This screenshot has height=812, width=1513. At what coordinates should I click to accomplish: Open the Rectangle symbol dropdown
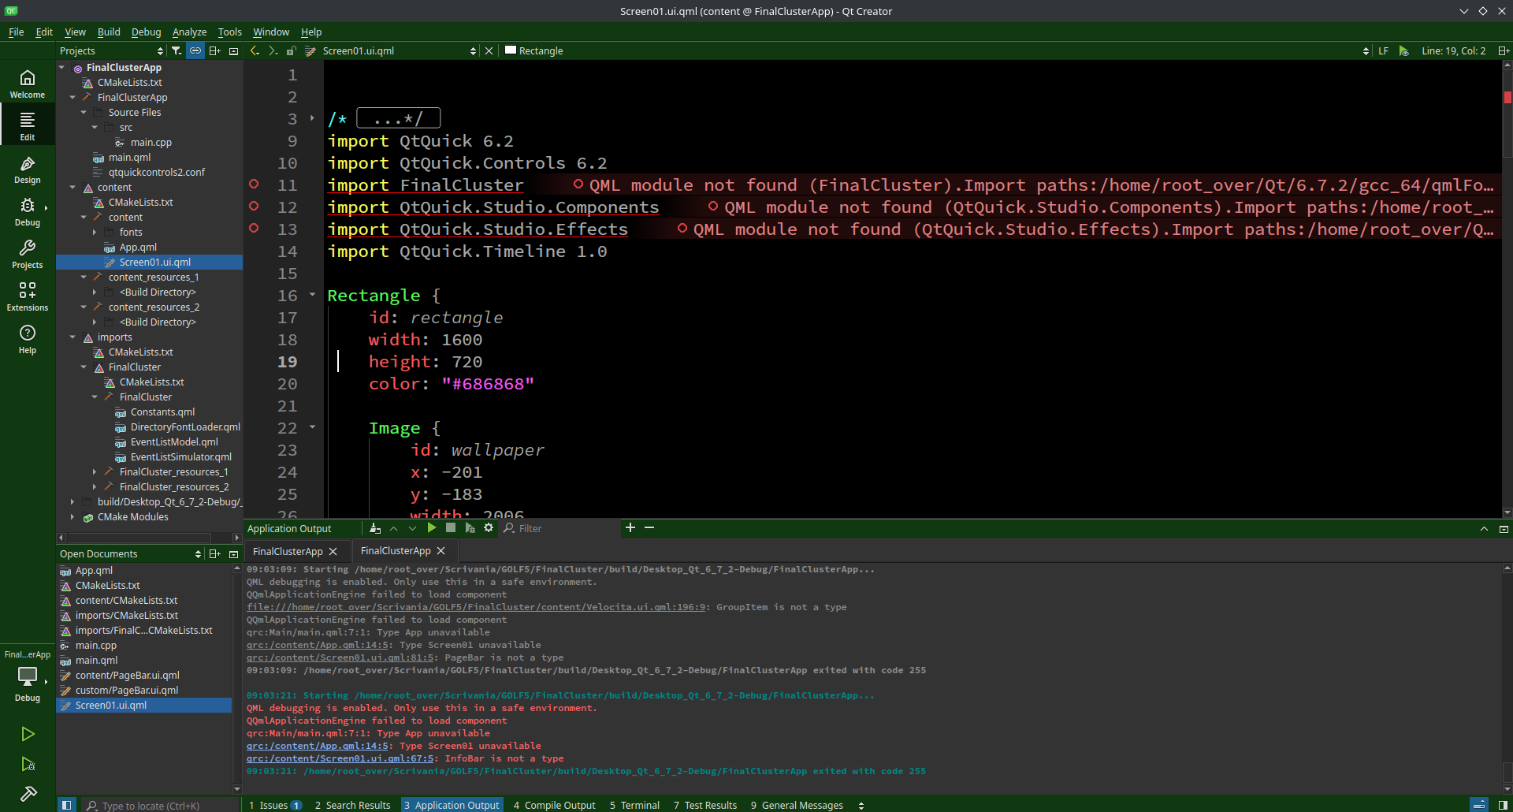[937, 50]
